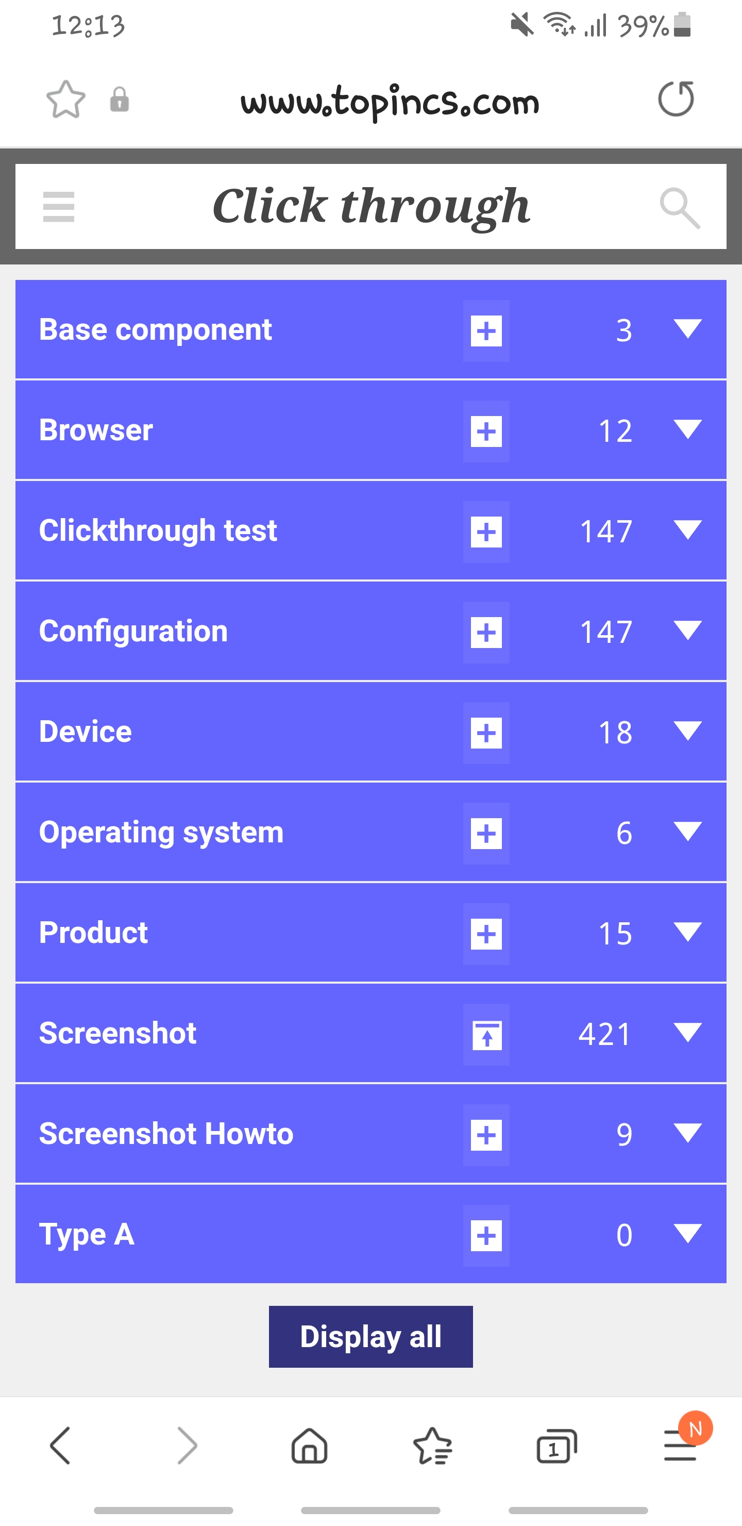Open the Operating system category

pyautogui.click(x=161, y=832)
